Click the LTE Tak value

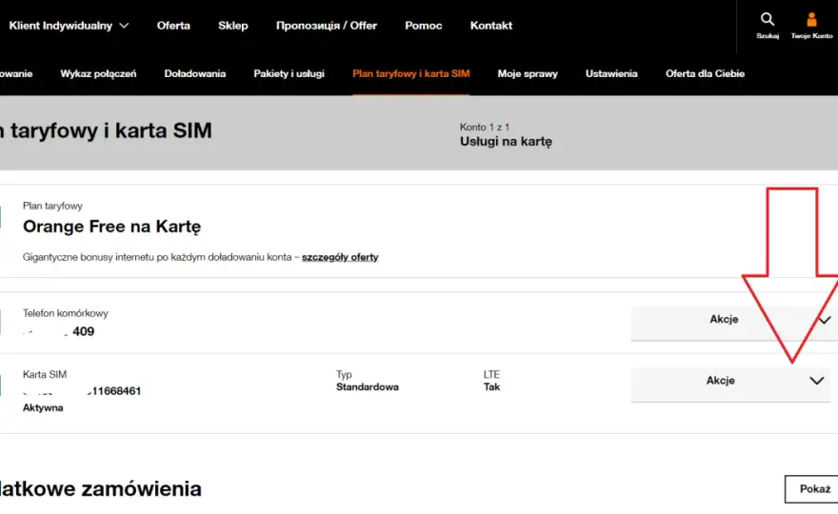[x=491, y=386]
